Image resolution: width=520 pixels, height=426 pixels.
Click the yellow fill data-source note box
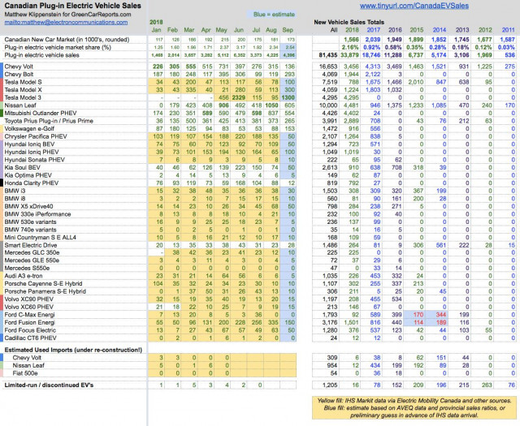coord(414,407)
